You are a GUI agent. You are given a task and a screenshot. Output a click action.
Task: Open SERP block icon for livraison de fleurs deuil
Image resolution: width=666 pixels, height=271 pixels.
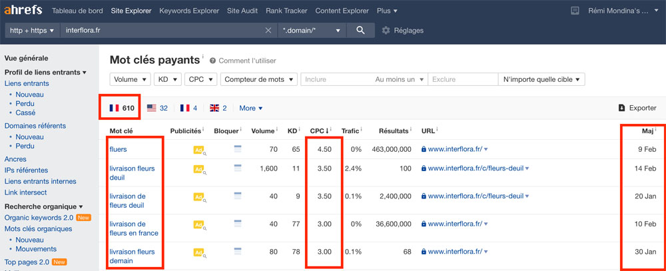[x=238, y=196]
